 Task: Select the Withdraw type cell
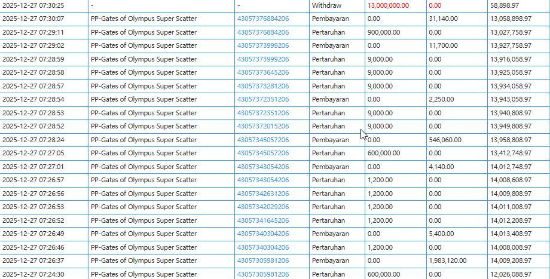coord(325,5)
